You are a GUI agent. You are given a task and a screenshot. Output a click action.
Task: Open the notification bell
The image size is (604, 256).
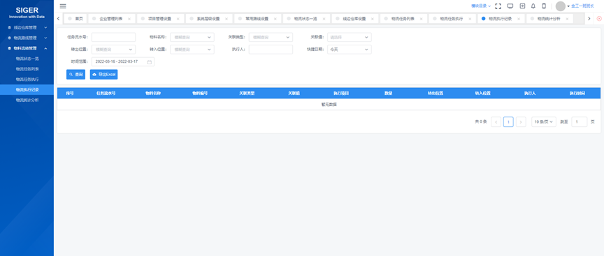coord(533,6)
